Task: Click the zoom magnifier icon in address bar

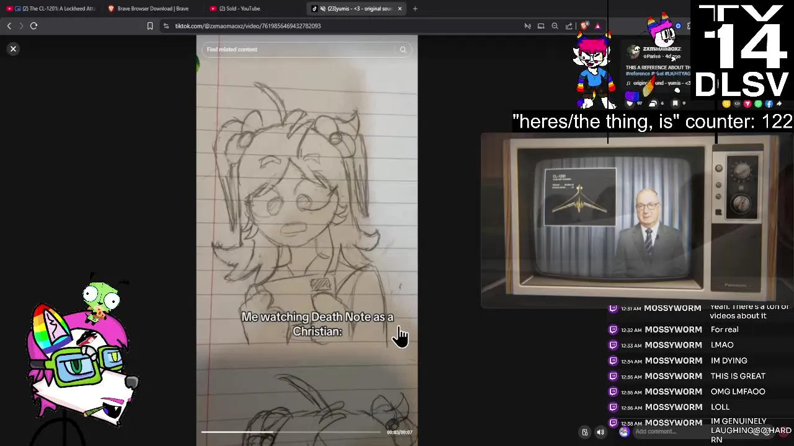Action: pos(555,26)
